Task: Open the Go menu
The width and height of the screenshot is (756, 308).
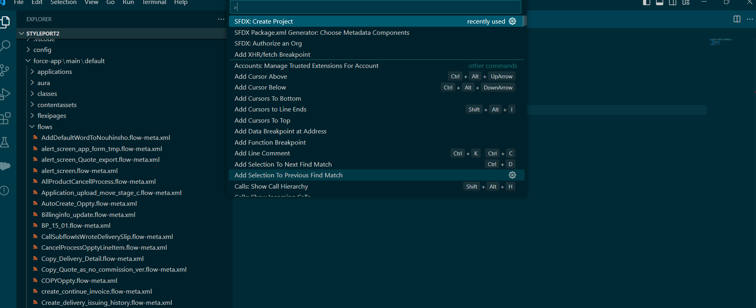Action: 111,2
